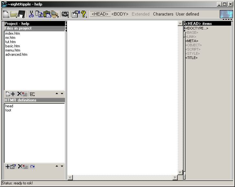
Task: Click the Files in project section header
Action: tap(35, 28)
